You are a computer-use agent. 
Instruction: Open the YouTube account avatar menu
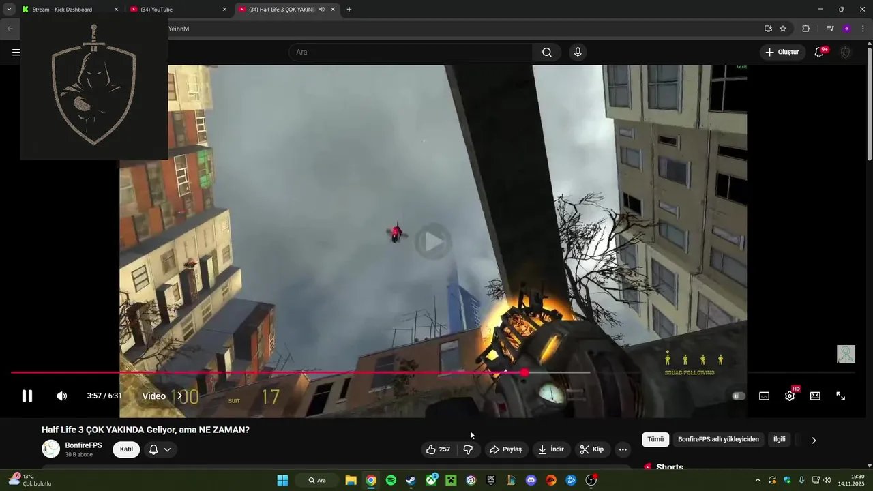point(846,53)
